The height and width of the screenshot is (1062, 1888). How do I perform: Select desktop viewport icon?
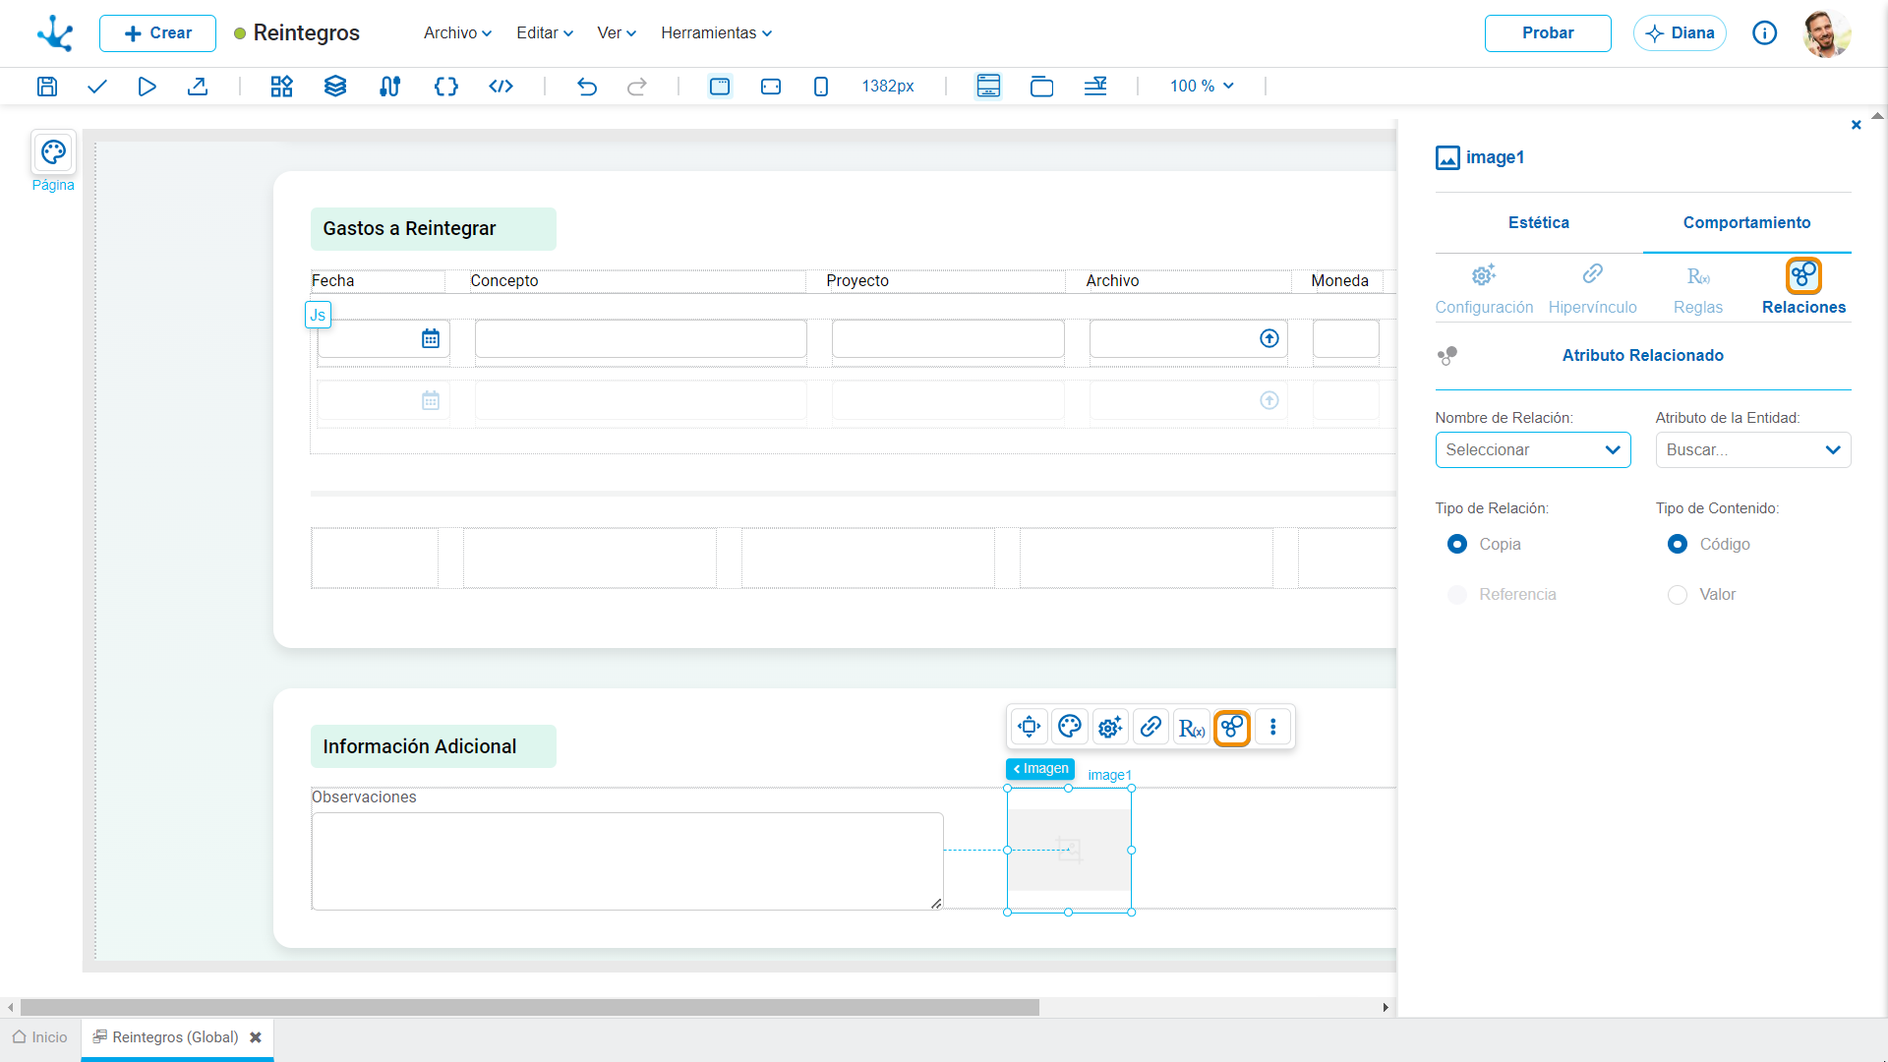click(720, 87)
